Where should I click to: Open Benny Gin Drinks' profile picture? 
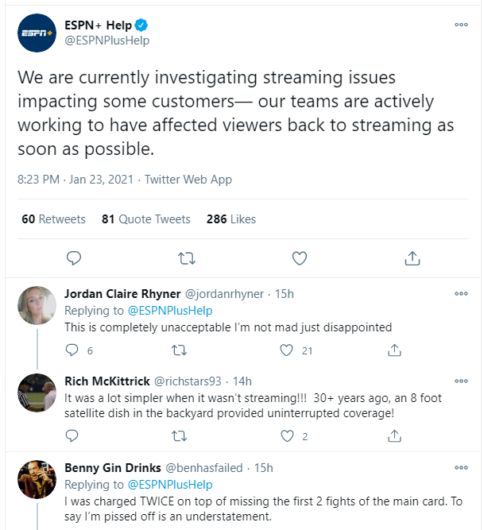37,478
